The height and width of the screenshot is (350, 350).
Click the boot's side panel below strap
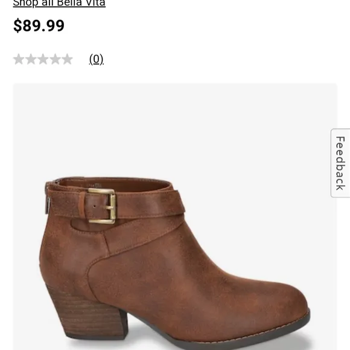[156, 275]
